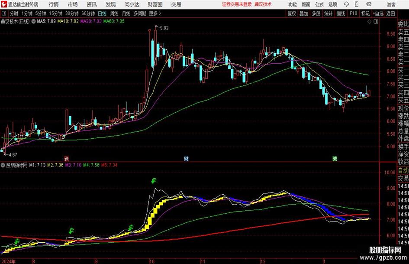Open the 多周期 view tab

(x=140, y=13)
